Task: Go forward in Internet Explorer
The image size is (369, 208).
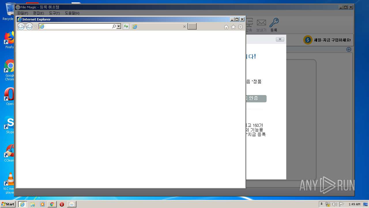Action: click(29, 27)
